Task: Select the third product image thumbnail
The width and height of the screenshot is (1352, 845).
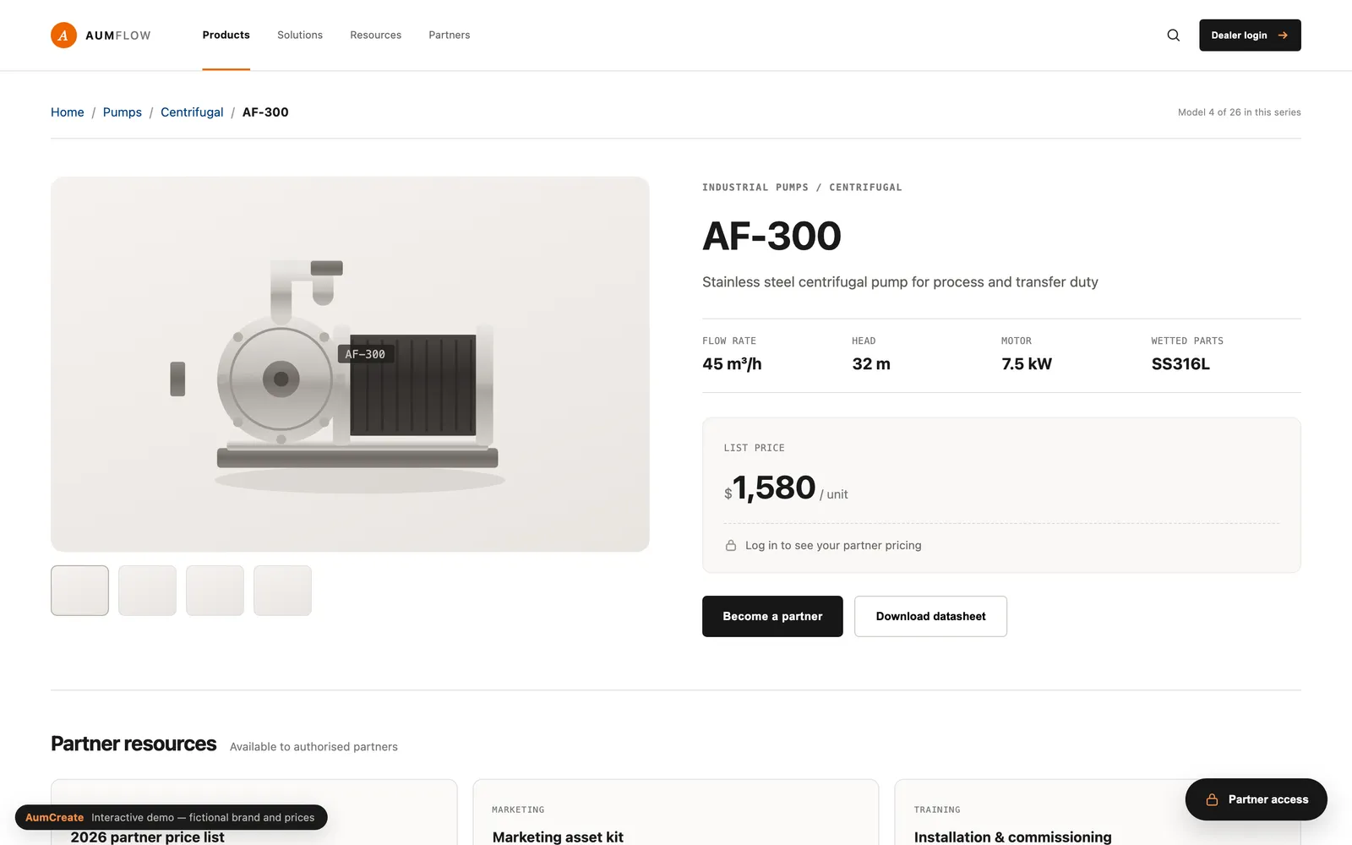Action: coord(215,591)
